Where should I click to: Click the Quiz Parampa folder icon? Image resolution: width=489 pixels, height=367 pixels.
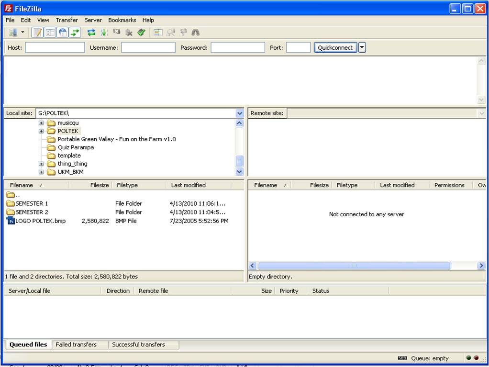(51, 147)
